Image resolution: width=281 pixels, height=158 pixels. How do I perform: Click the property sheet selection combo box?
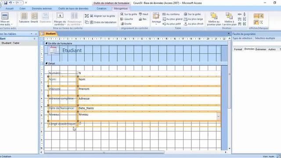click(256, 43)
